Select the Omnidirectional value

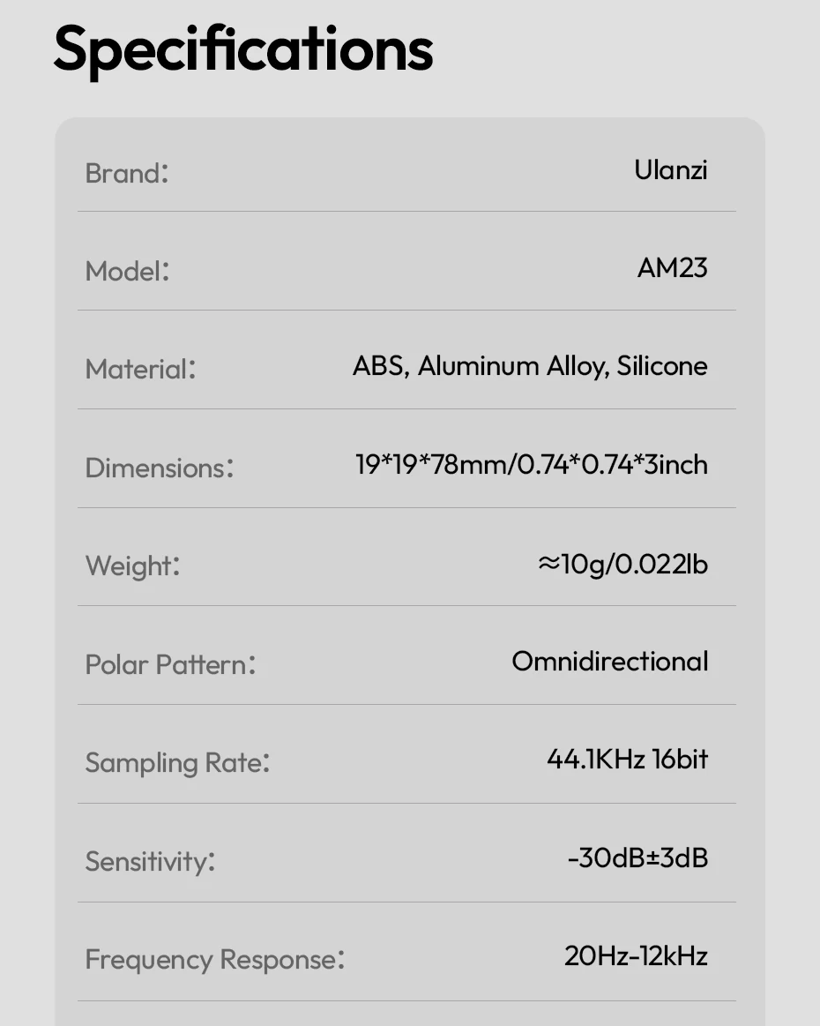[609, 662]
